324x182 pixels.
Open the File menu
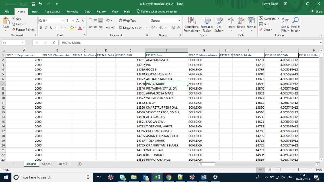tap(7, 12)
